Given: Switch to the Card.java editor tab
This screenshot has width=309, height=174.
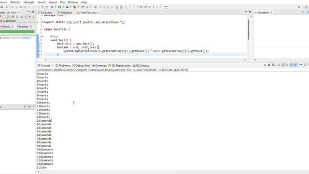Looking at the screenshot, I should click(44, 13).
